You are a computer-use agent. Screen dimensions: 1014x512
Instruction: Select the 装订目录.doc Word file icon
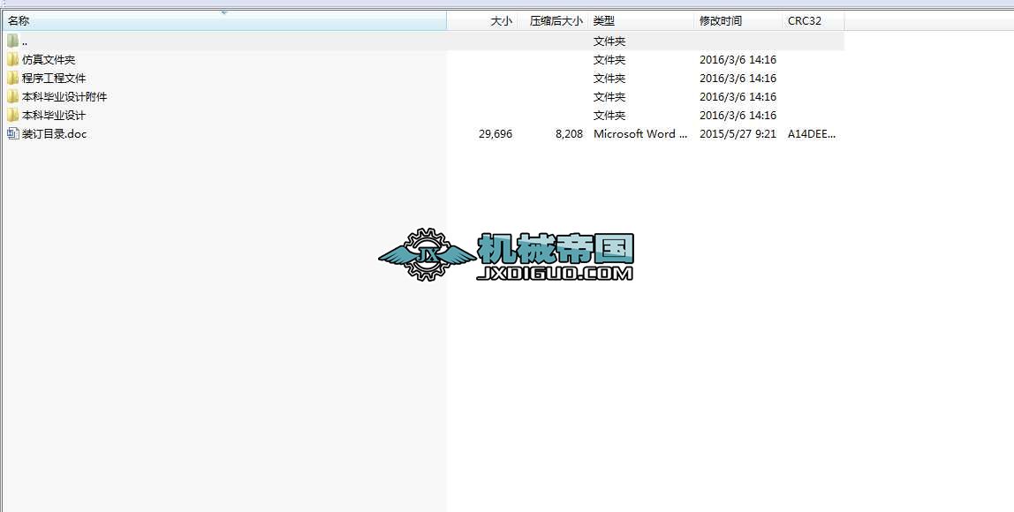(13, 134)
